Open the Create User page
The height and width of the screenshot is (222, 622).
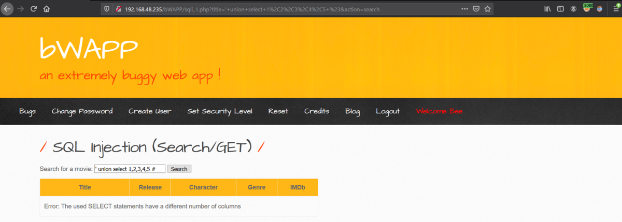pyautogui.click(x=150, y=111)
